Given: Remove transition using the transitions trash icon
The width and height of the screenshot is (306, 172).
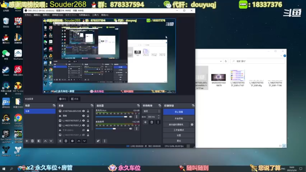Looking at the screenshot, I should click(152, 122).
